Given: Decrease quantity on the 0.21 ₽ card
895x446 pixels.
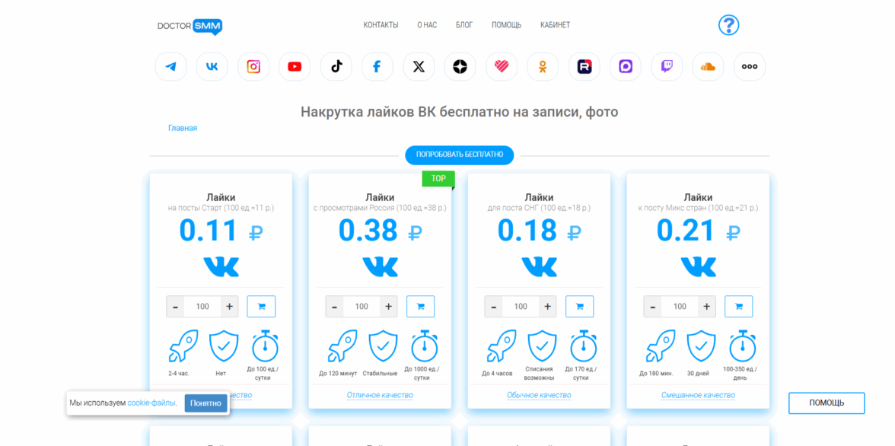Looking at the screenshot, I should [652, 307].
